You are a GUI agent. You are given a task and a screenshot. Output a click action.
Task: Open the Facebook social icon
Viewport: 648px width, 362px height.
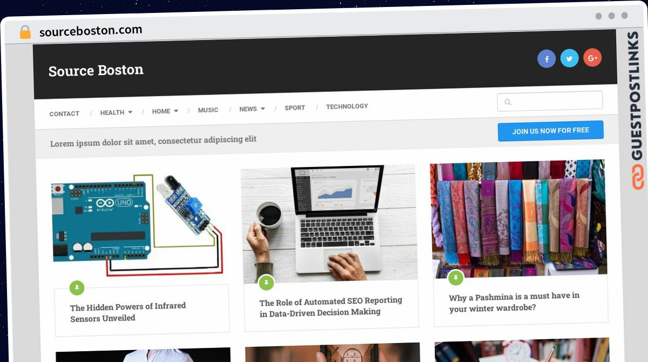pyautogui.click(x=546, y=59)
